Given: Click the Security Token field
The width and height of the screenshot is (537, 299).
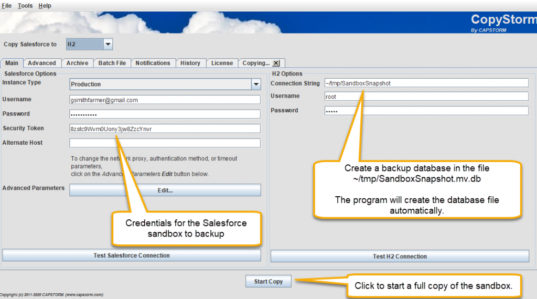Looking at the screenshot, I should click(165, 129).
